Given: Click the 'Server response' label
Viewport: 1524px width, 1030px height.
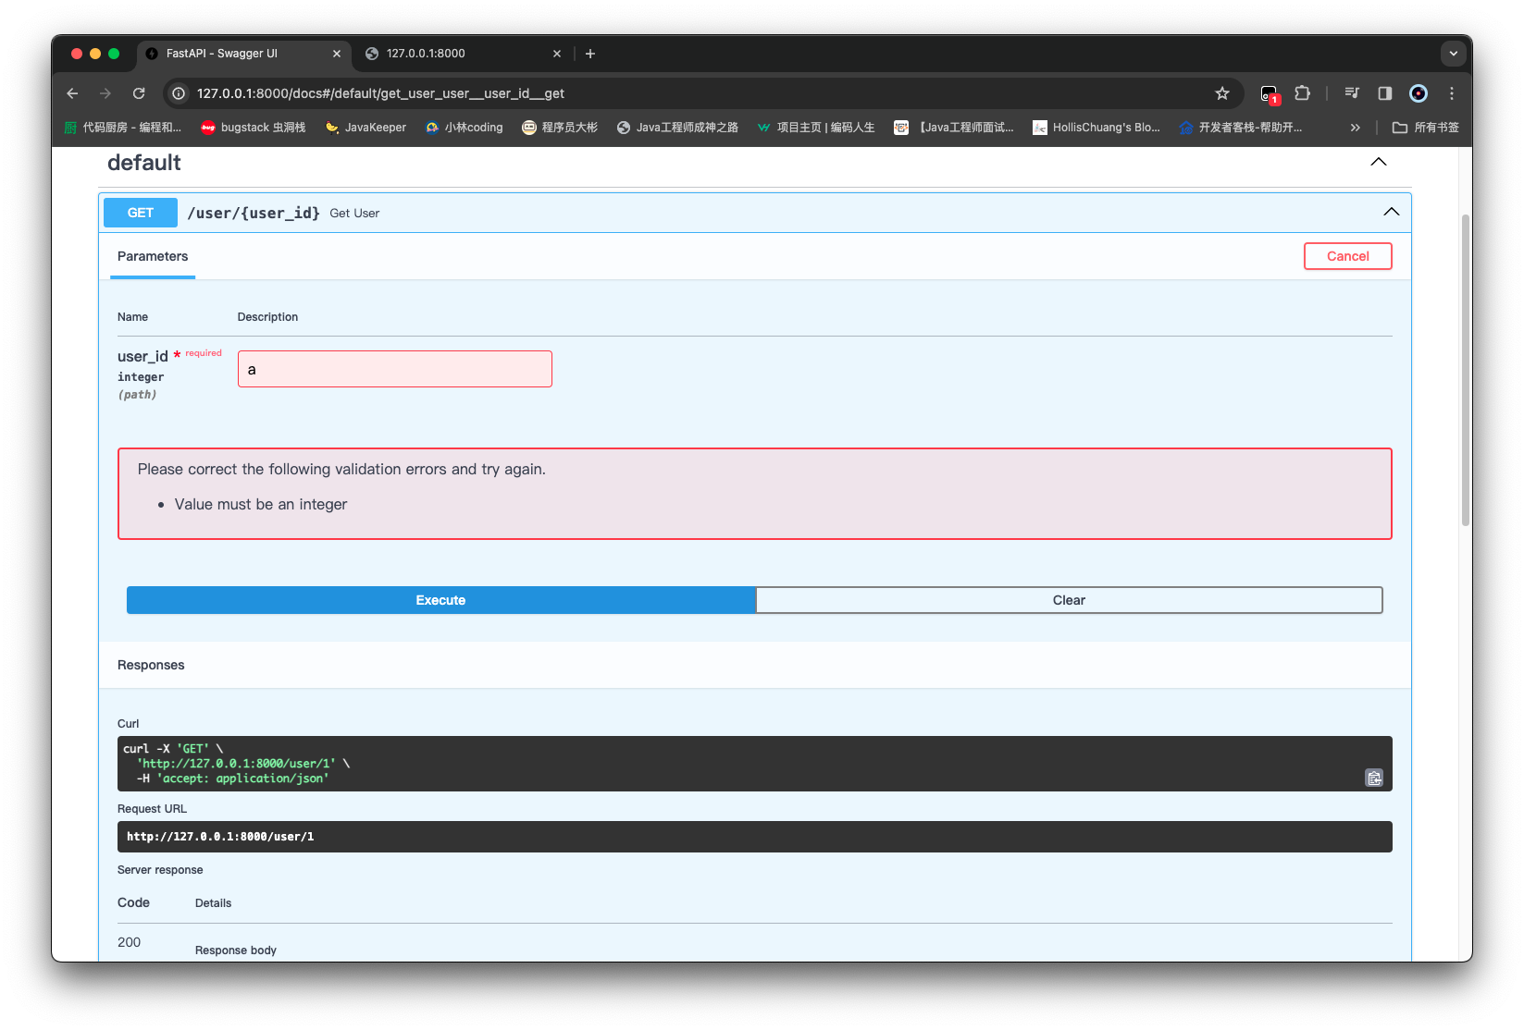Looking at the screenshot, I should (160, 870).
